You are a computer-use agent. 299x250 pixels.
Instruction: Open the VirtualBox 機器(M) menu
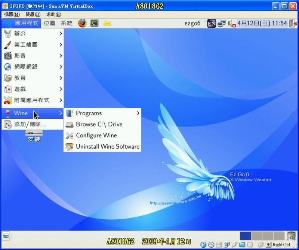(x=12, y=14)
